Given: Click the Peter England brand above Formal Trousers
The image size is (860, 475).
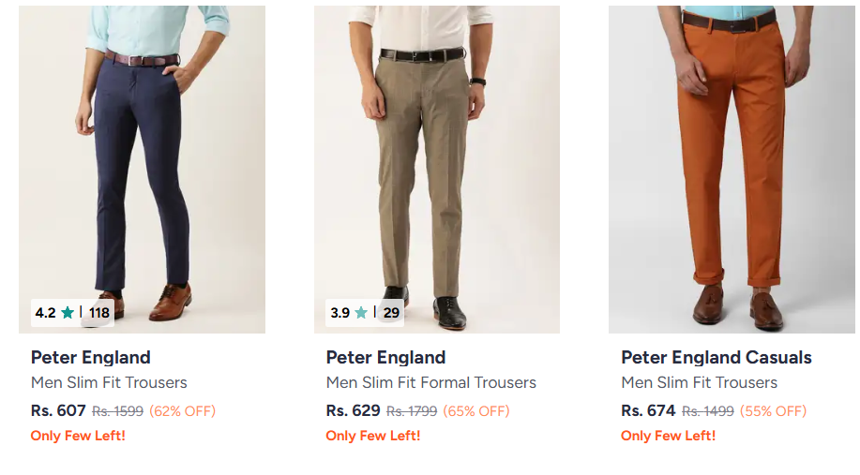Looking at the screenshot, I should point(385,357).
